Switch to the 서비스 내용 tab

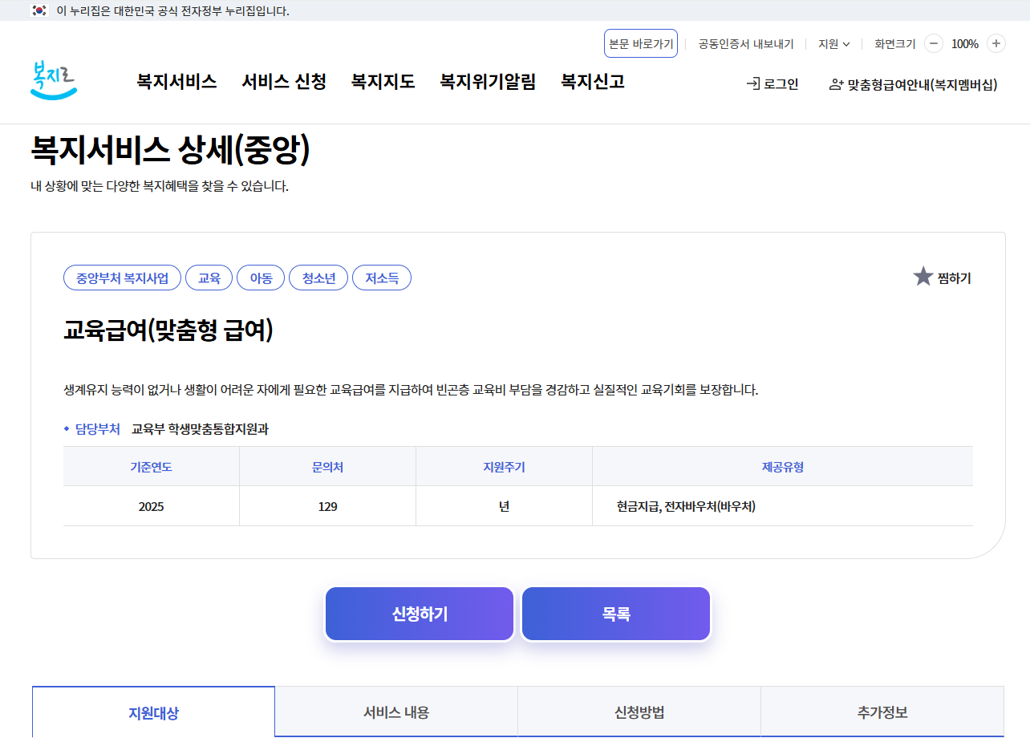click(x=396, y=711)
